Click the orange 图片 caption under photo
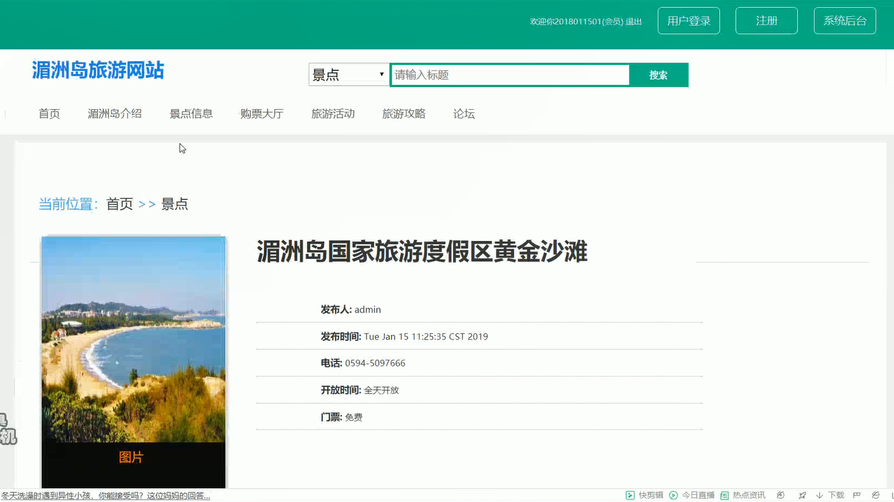 [131, 457]
